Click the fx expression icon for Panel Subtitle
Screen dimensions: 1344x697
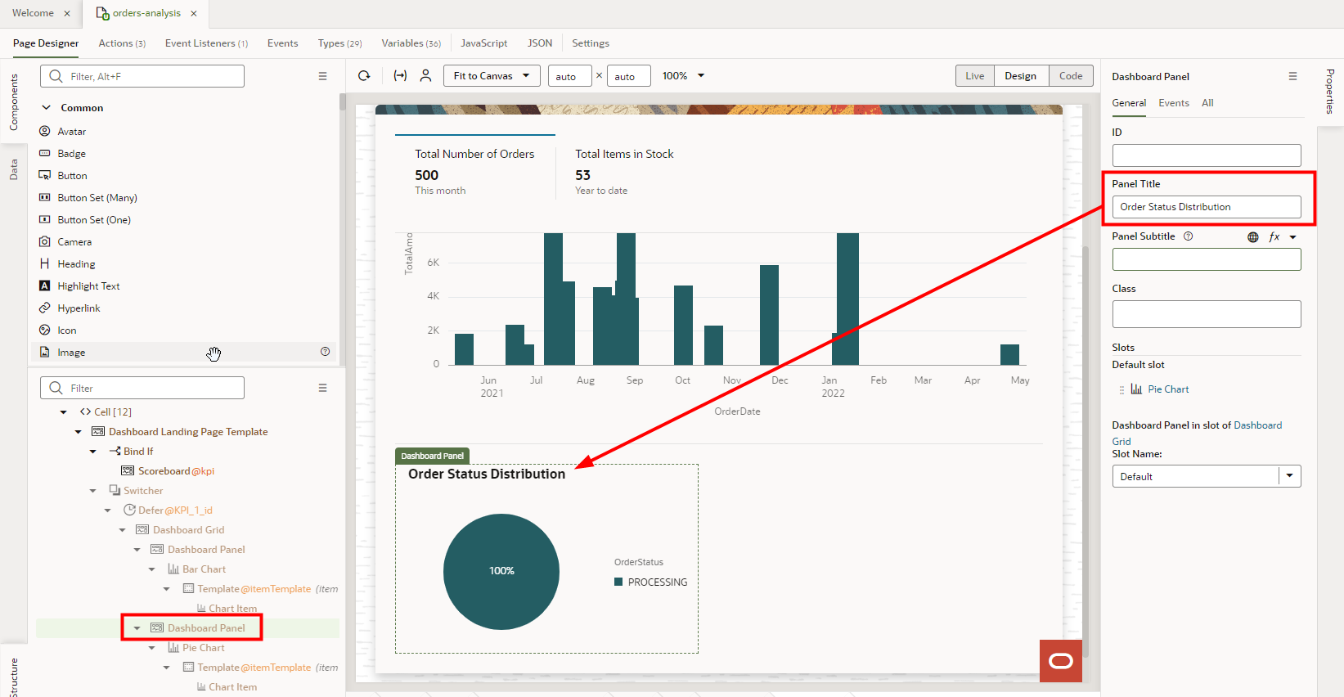1274,237
